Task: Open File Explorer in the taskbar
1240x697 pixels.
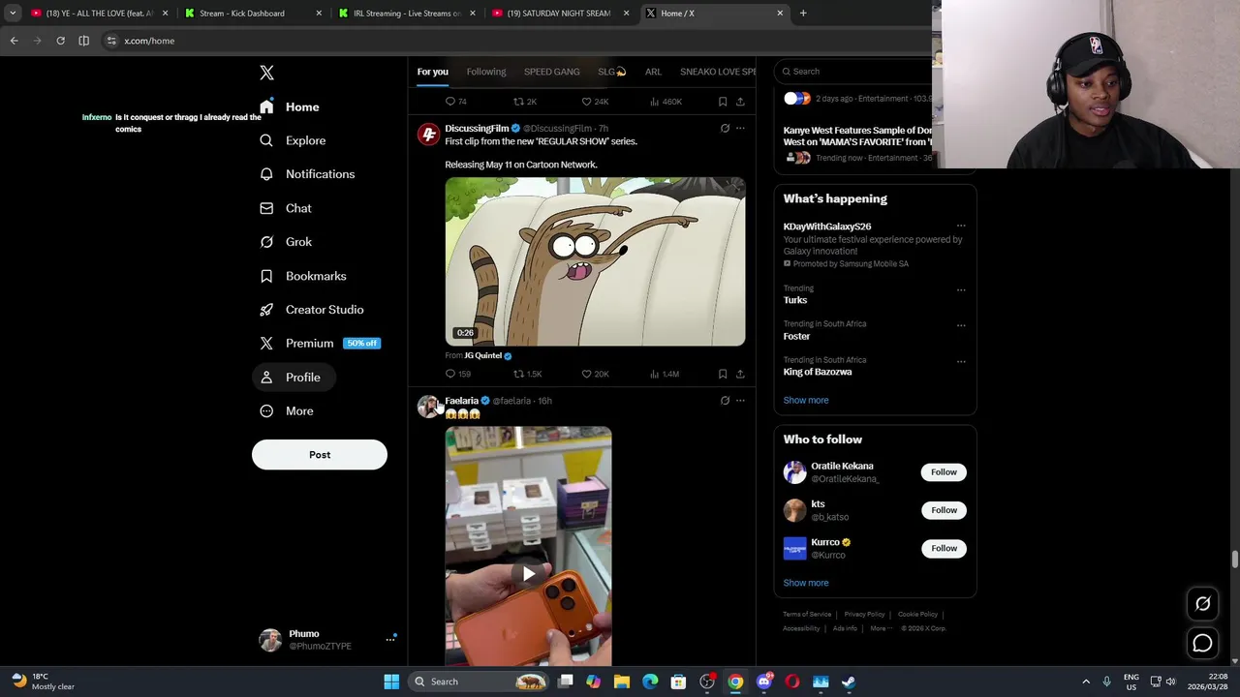Action: click(x=622, y=682)
